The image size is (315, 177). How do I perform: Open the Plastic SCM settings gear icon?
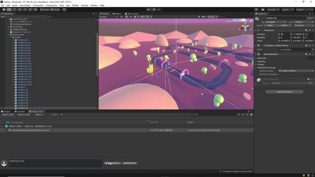coord(252,115)
